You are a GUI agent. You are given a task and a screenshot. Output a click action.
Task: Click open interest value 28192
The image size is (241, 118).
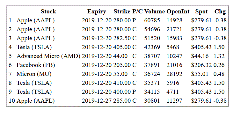[174, 74]
